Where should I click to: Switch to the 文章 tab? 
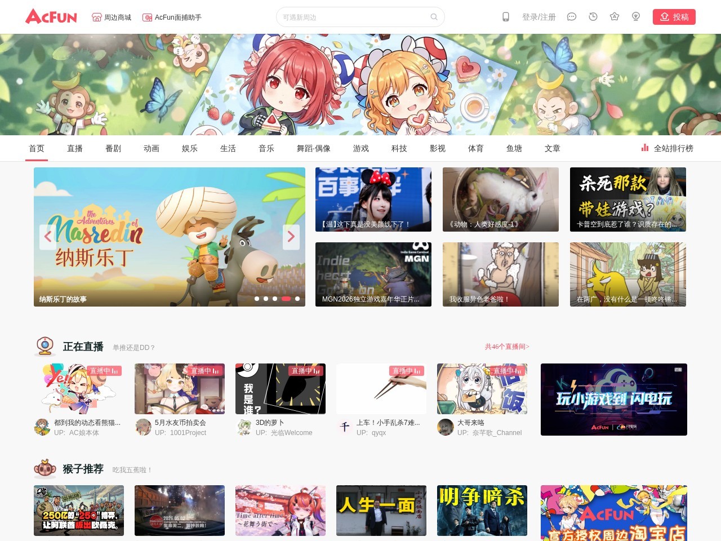[x=553, y=148]
